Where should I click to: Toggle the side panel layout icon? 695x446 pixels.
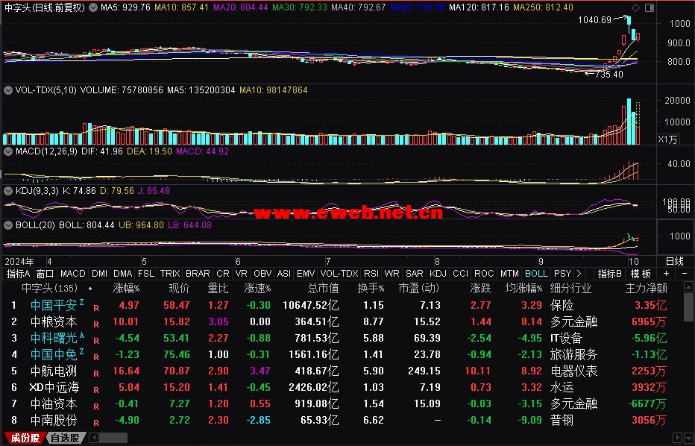coord(650,7)
